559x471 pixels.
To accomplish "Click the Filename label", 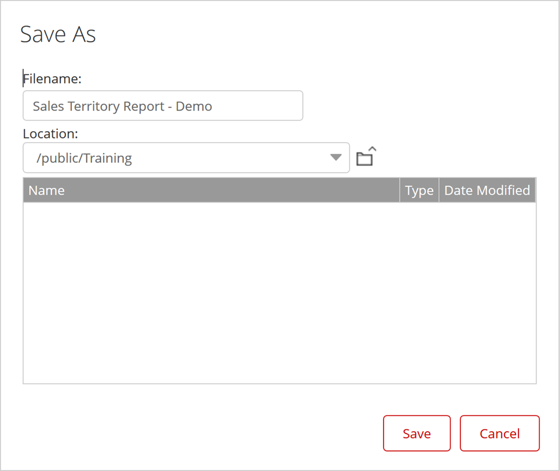I will point(53,79).
